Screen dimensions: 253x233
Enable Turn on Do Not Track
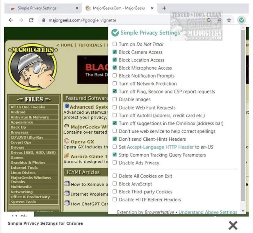115,44
